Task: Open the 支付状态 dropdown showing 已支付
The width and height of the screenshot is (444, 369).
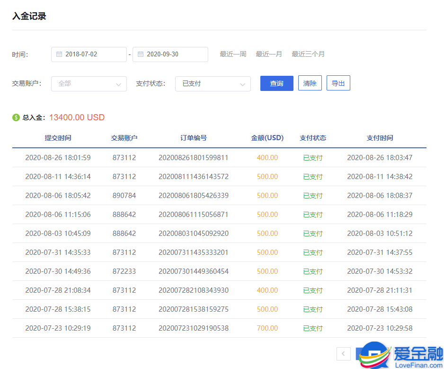Action: tap(213, 84)
